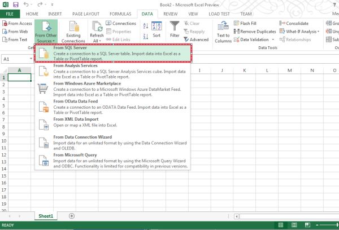The width and height of the screenshot is (339, 230).
Task: Click From Text data import
Action: (x=15, y=39)
